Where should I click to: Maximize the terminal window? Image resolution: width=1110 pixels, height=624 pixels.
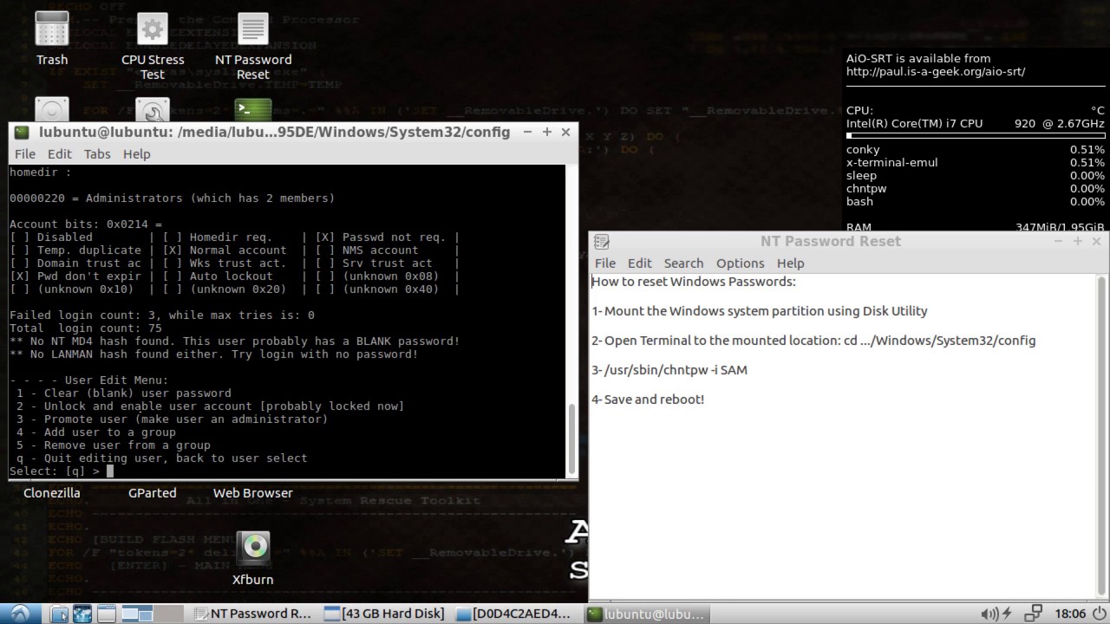[547, 132]
